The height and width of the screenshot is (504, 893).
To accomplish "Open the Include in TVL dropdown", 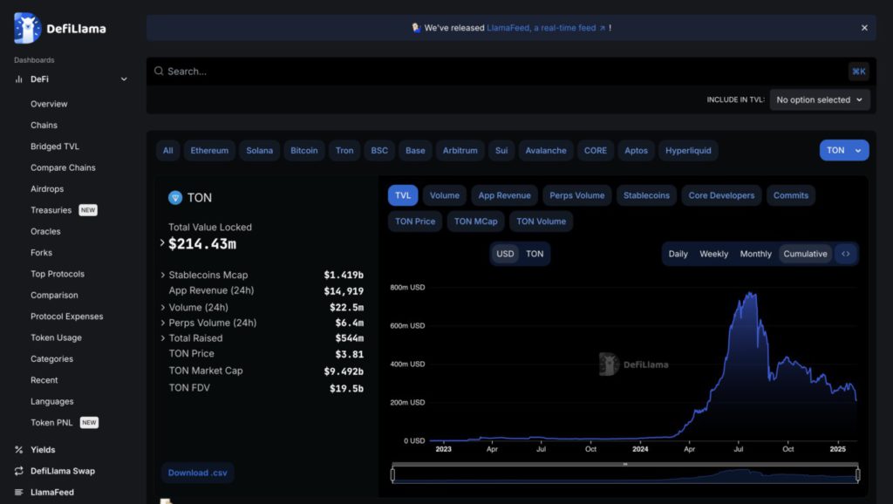I will click(820, 99).
